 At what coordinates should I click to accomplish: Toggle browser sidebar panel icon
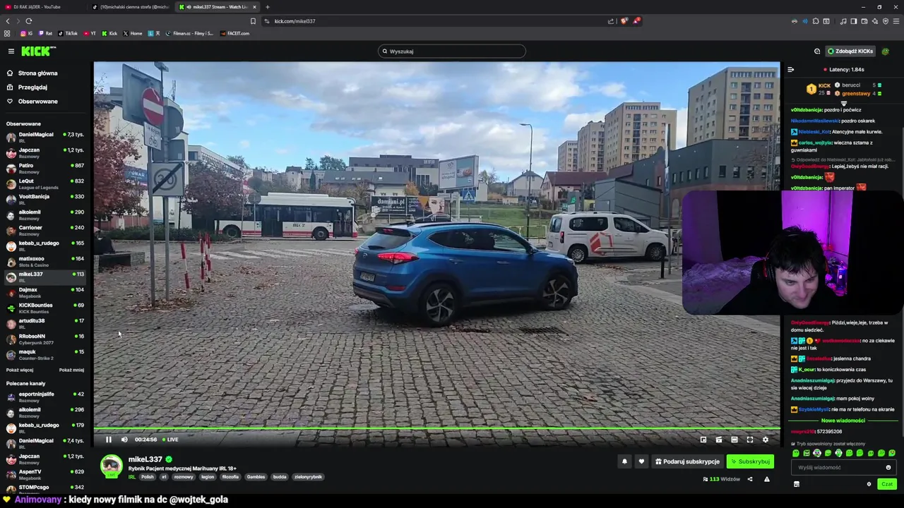[854, 21]
